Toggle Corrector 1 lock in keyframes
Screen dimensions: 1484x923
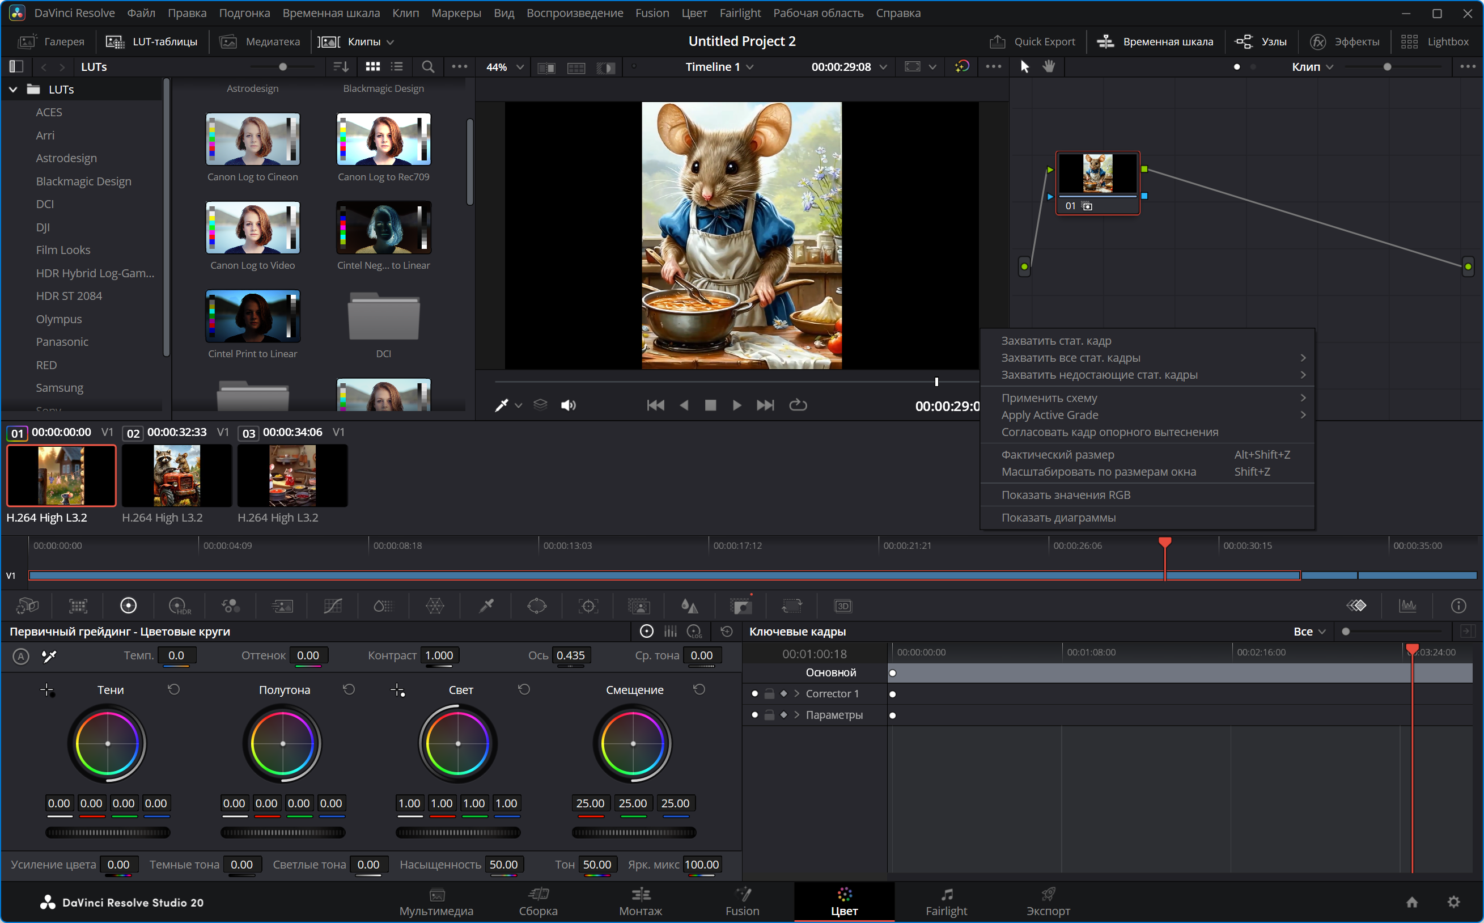pyautogui.click(x=769, y=693)
